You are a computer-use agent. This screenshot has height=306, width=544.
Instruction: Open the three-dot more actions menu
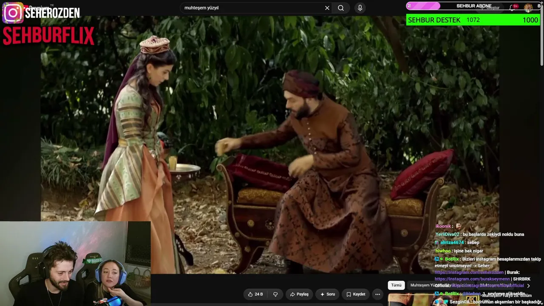tap(377, 294)
